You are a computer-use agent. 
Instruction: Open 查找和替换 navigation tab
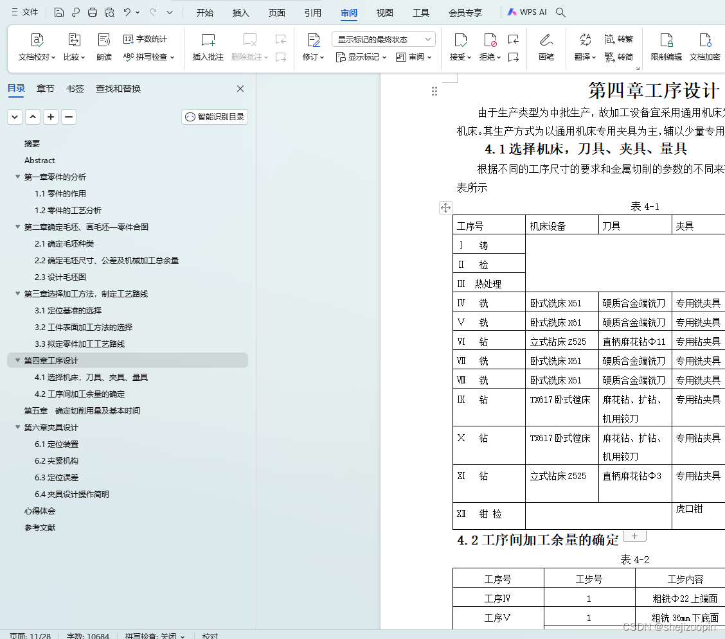pos(118,89)
